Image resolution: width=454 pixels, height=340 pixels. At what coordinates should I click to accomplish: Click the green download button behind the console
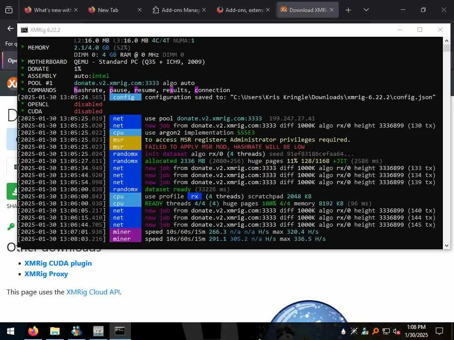click(12, 191)
